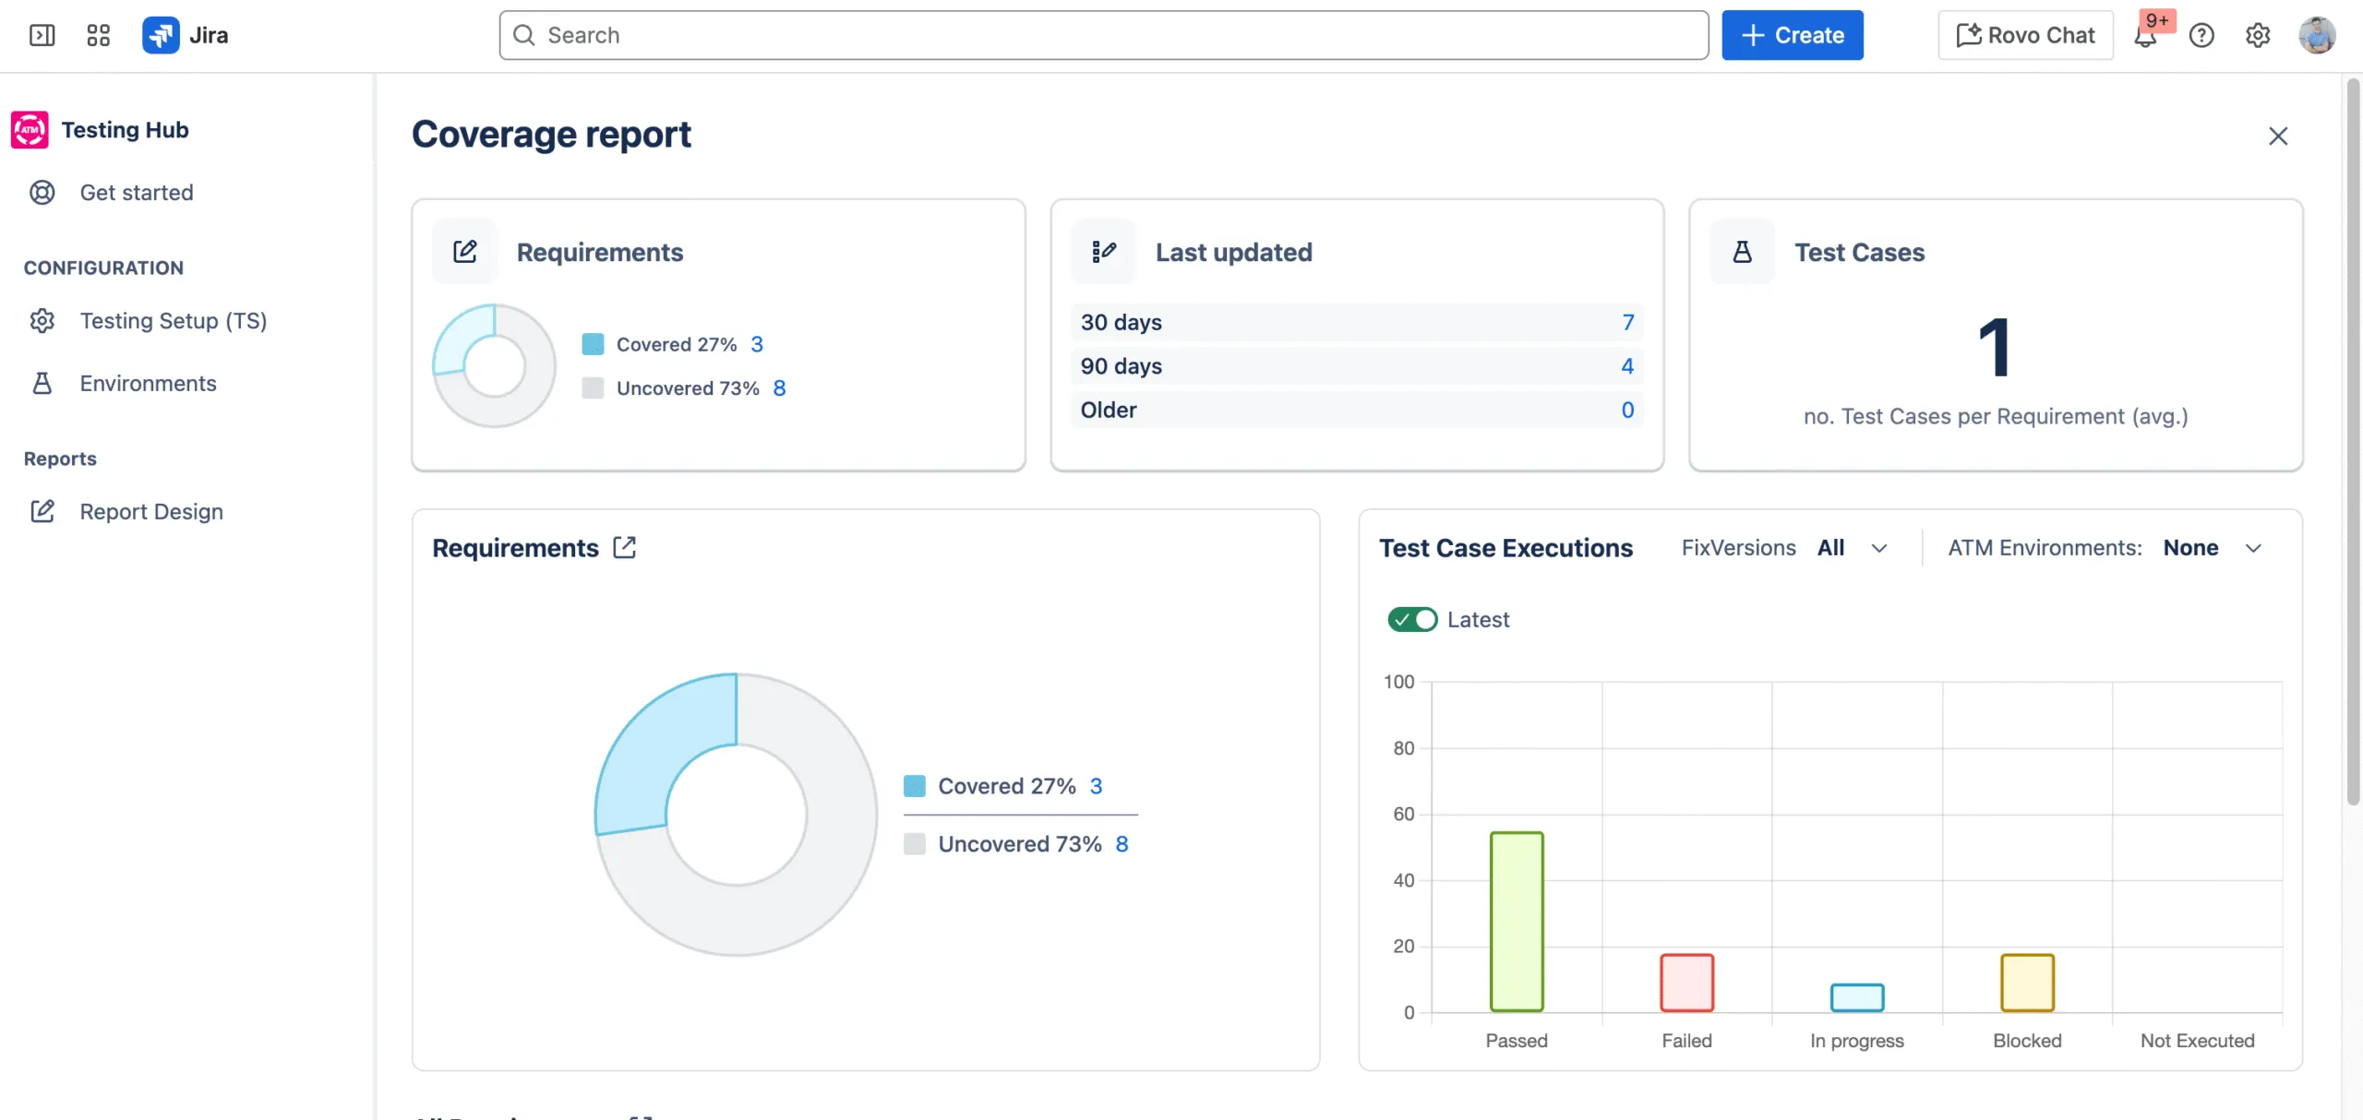Disable the Latest executions toggle
Screen dimensions: 2363x1120
(1412, 619)
